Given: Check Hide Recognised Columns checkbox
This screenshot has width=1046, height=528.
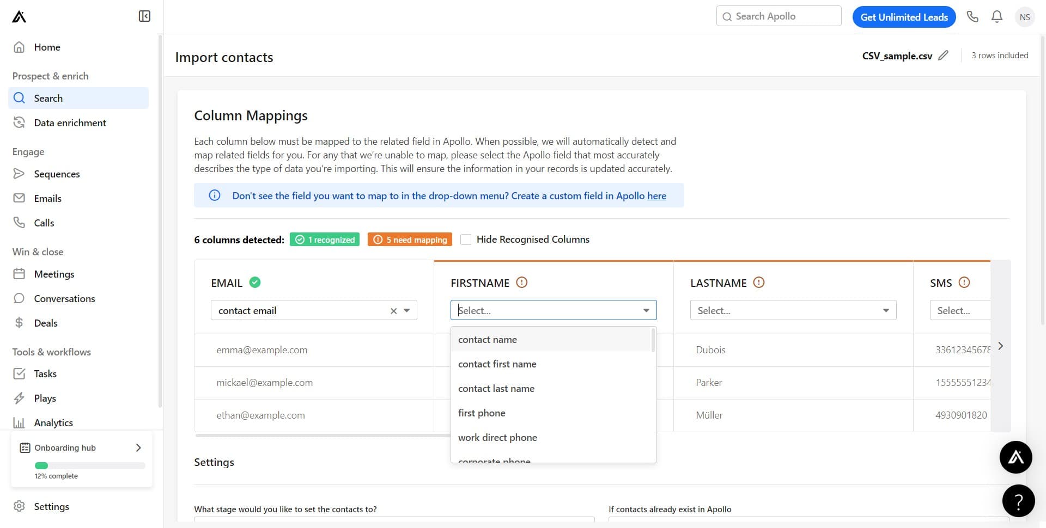Looking at the screenshot, I should [466, 240].
